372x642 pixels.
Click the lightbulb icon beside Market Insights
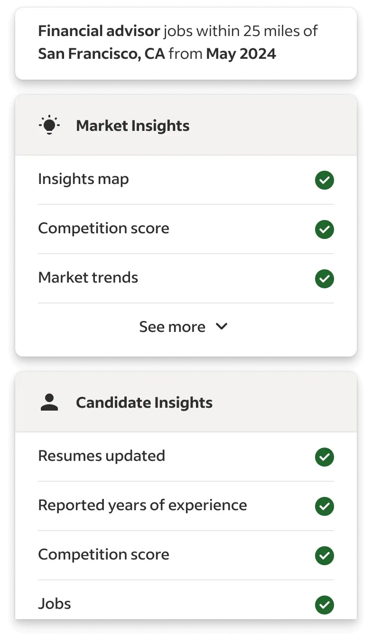click(49, 126)
